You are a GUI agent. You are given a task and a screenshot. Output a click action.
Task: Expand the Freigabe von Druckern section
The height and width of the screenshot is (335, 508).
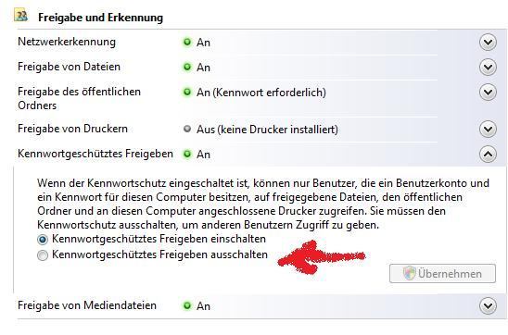coord(488,129)
